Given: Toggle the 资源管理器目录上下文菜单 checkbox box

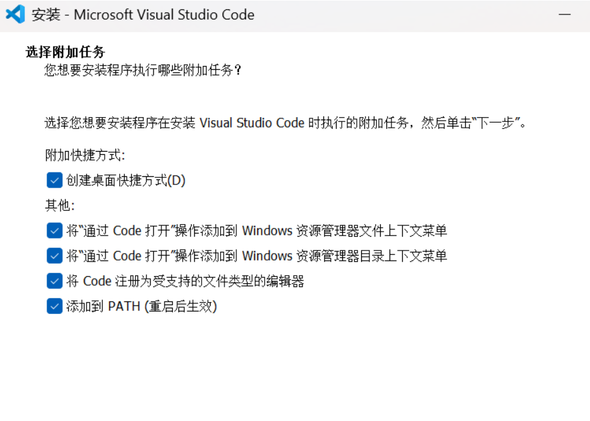Looking at the screenshot, I should tap(54, 256).
